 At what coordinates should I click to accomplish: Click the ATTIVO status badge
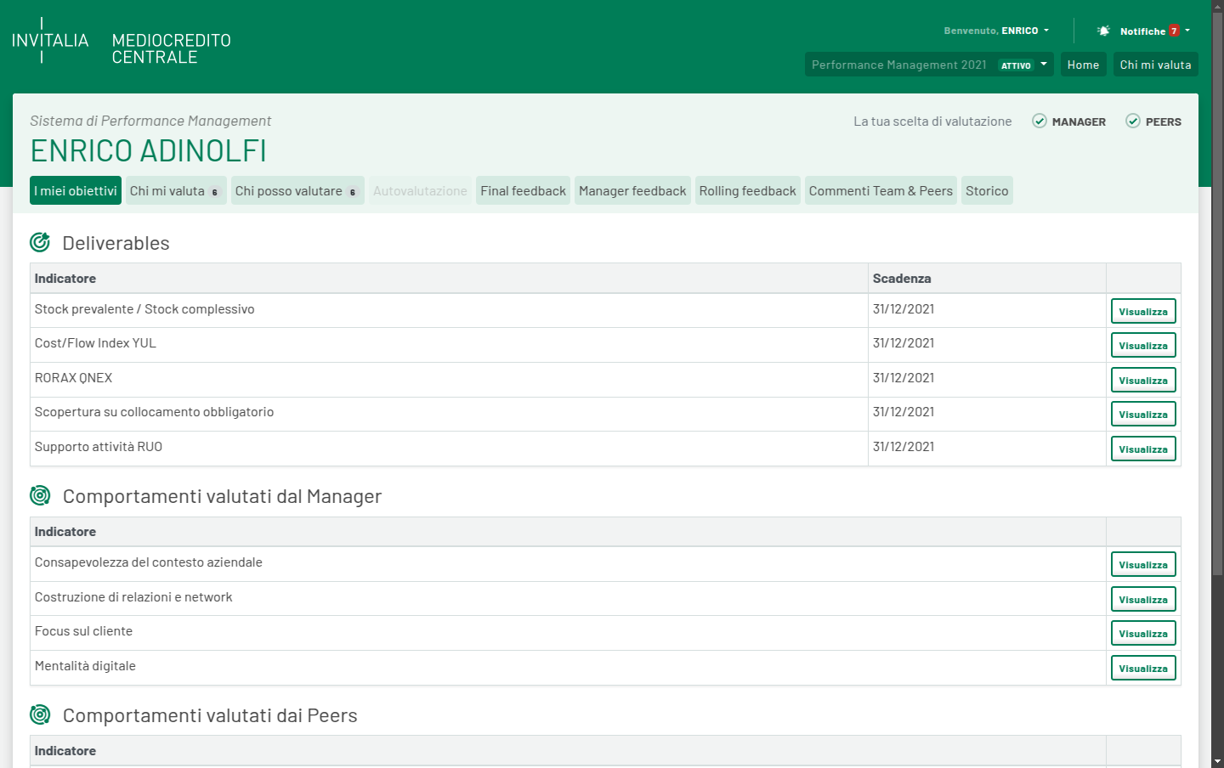(1016, 65)
